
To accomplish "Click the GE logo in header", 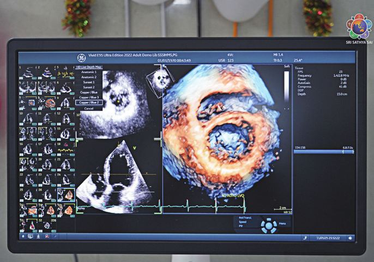I will point(81,58).
